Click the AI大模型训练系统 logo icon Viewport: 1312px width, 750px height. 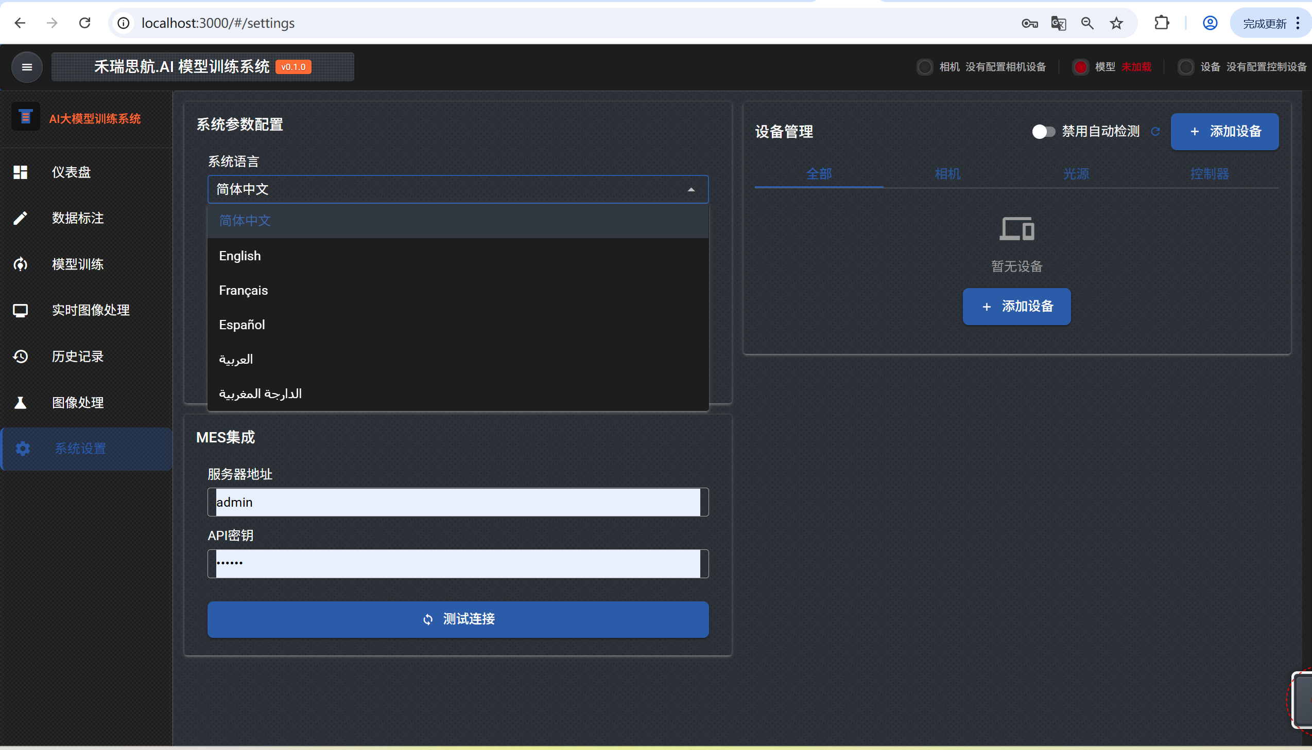(x=25, y=116)
